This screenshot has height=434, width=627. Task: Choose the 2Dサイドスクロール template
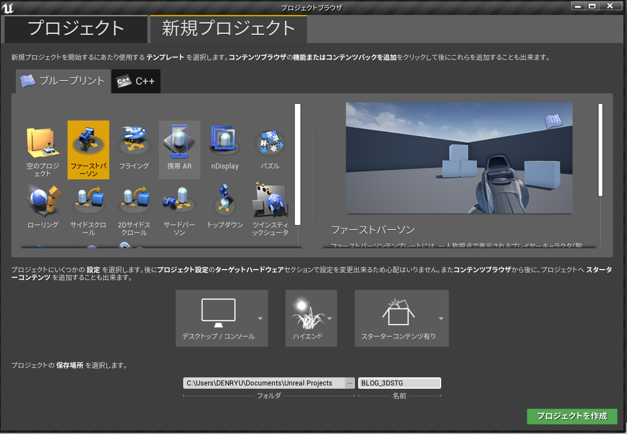pyautogui.click(x=134, y=209)
